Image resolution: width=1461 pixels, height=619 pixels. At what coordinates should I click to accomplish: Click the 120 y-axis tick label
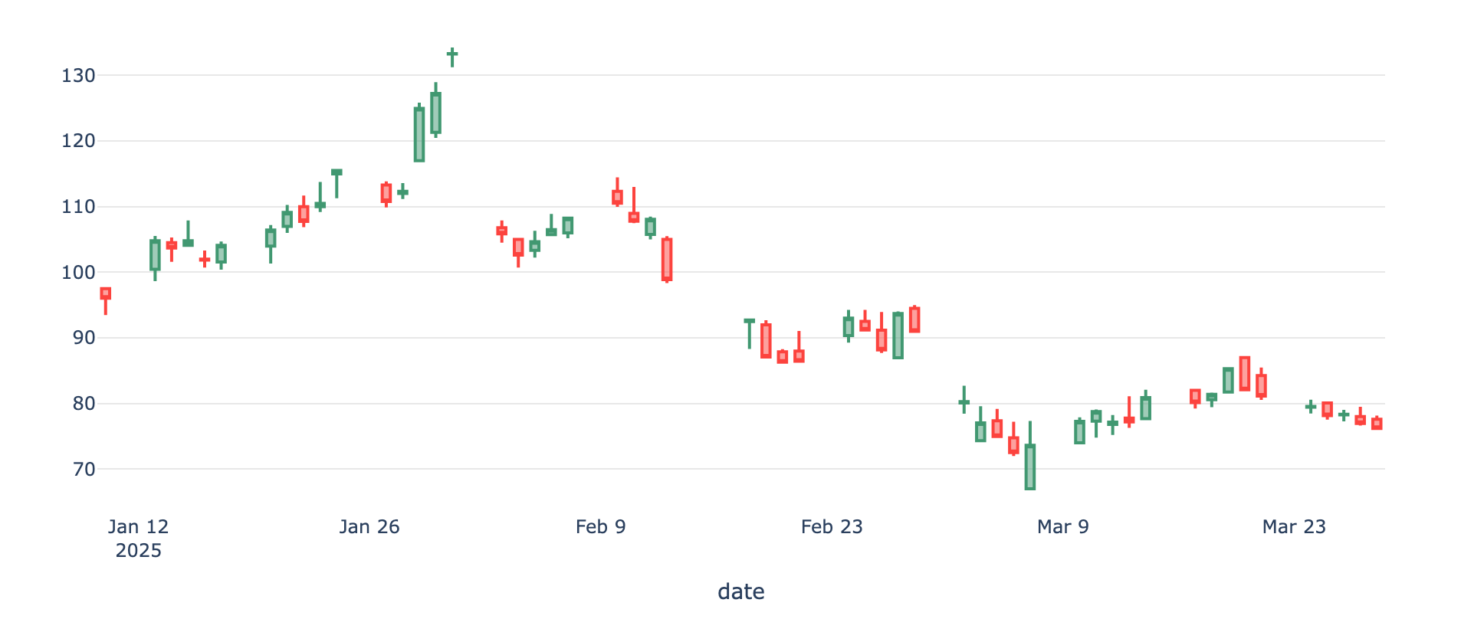(x=79, y=141)
